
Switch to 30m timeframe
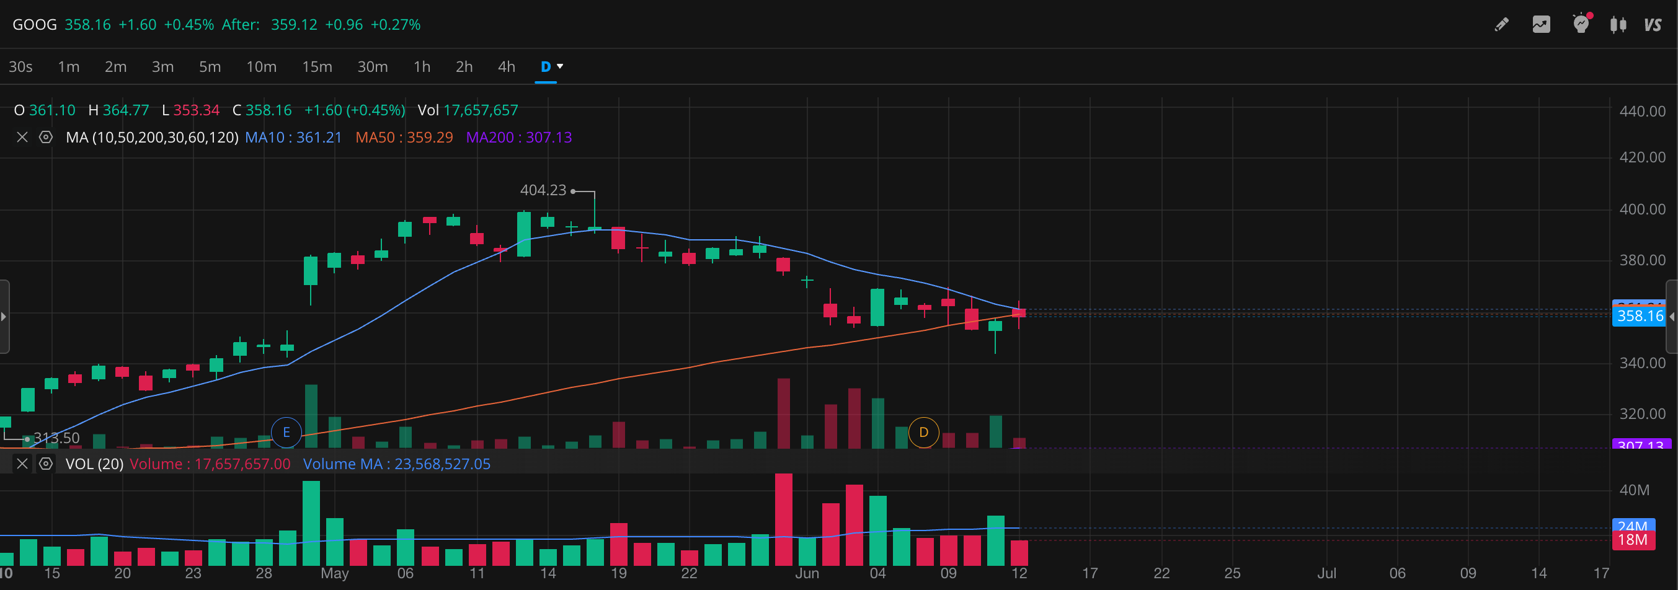point(373,66)
